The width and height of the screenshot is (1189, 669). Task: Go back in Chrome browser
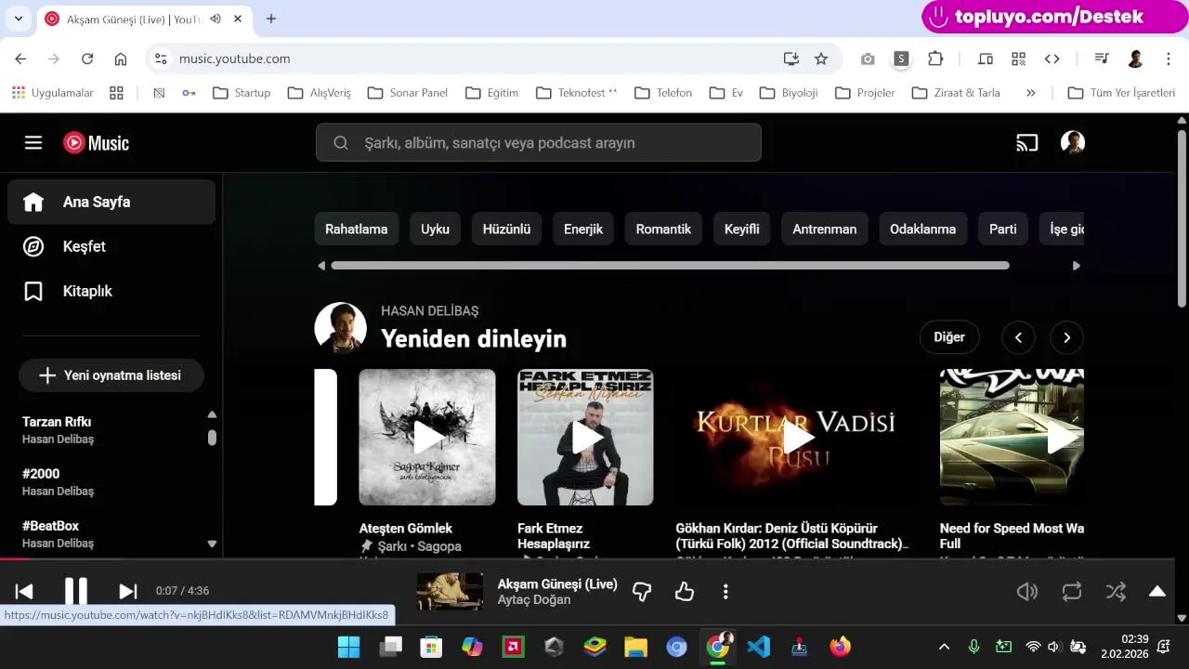[x=20, y=59]
